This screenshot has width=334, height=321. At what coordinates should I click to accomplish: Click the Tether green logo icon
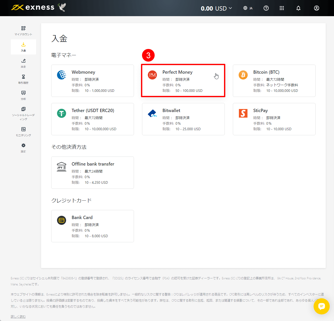pyautogui.click(x=62, y=113)
